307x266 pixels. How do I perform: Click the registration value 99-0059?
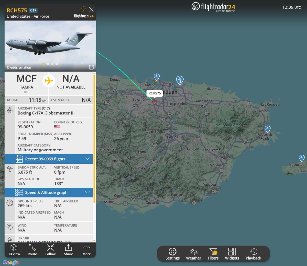(25, 127)
